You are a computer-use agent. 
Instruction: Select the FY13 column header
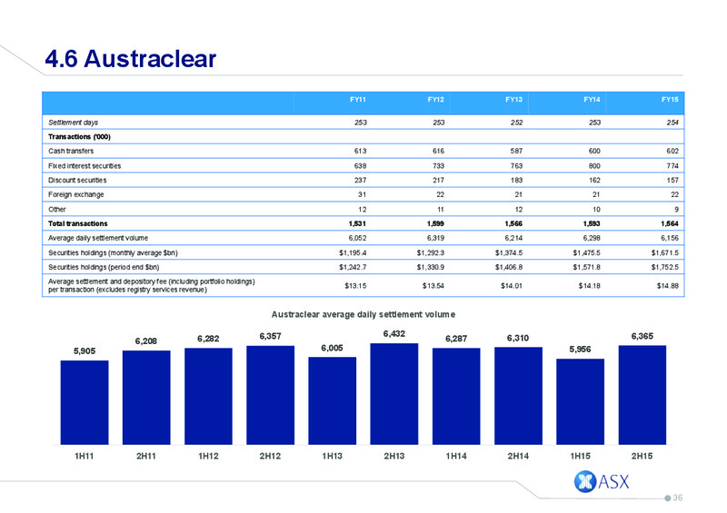pyautogui.click(x=513, y=100)
